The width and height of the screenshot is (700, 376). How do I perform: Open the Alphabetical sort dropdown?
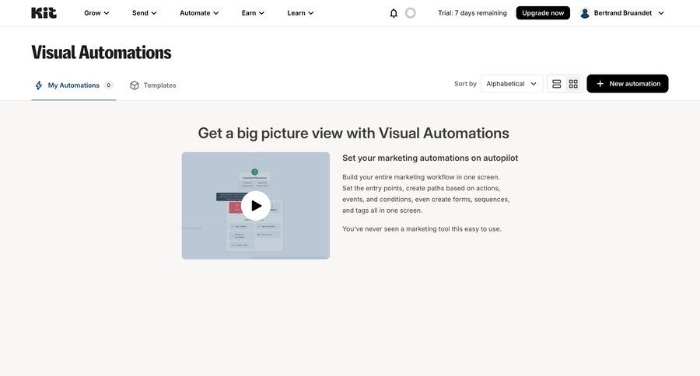pyautogui.click(x=512, y=84)
